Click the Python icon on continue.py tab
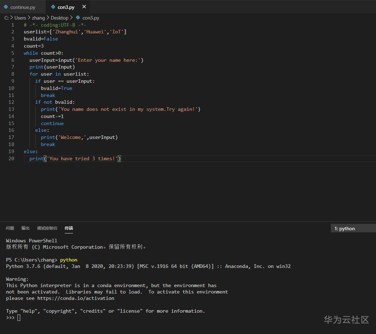 pos(6,7)
